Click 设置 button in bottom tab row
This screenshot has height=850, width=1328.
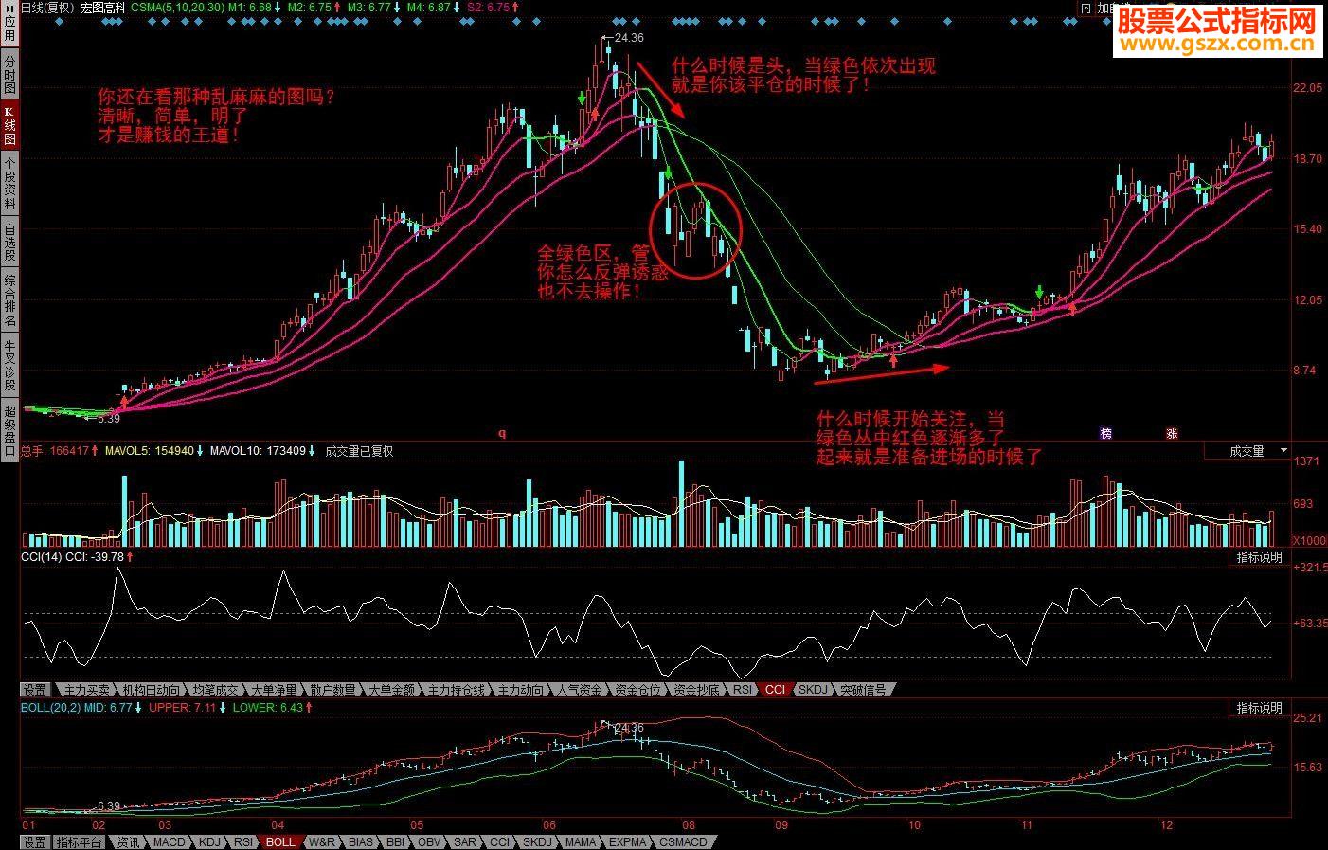[34, 842]
